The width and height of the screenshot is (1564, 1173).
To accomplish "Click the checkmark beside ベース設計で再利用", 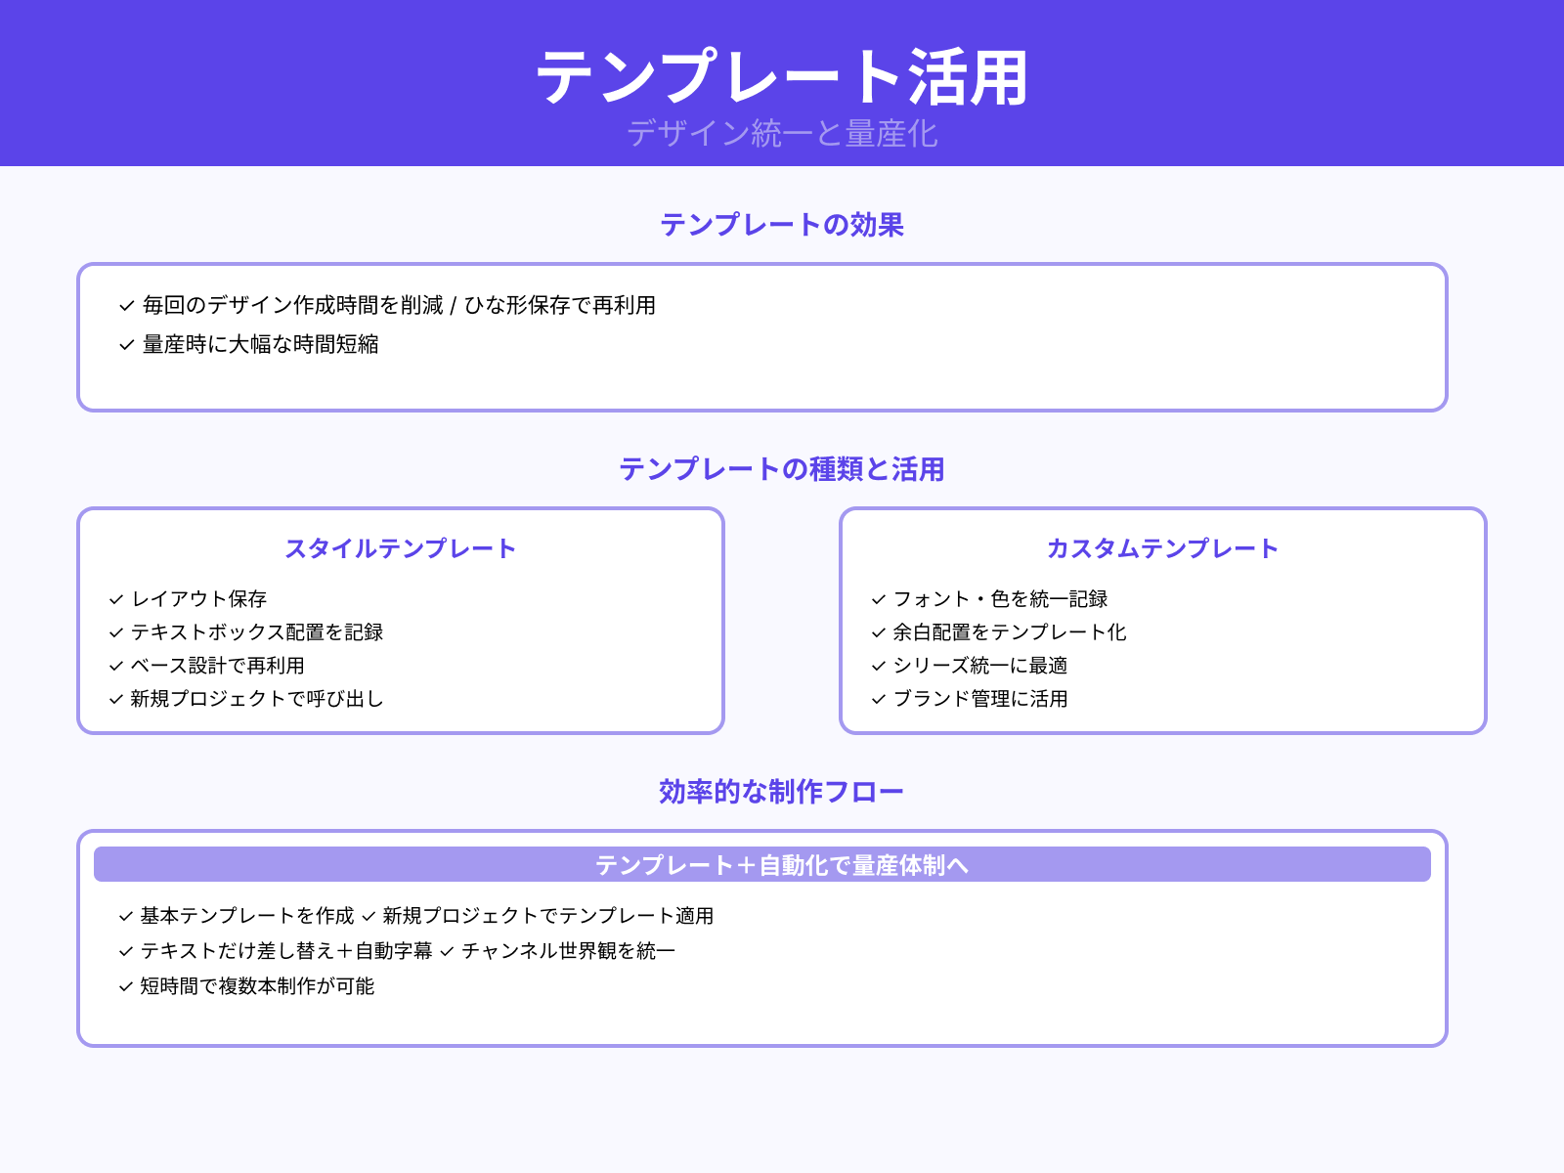I will (x=112, y=666).
